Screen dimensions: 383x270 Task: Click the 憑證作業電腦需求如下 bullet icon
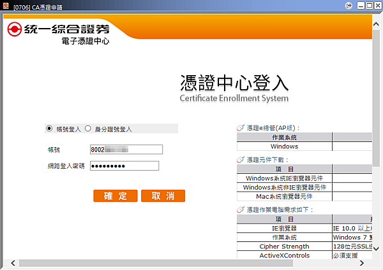(241, 210)
